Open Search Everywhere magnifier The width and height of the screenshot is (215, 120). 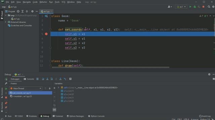[x=209, y=7]
